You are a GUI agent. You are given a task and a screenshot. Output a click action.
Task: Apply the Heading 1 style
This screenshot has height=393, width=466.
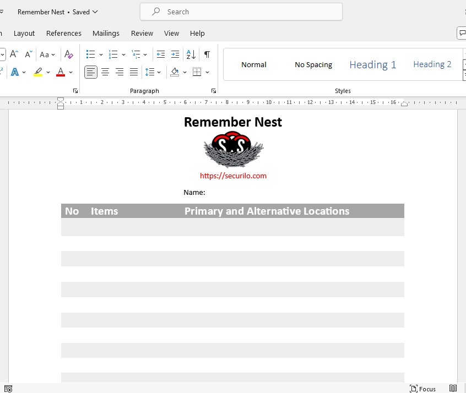(x=373, y=64)
